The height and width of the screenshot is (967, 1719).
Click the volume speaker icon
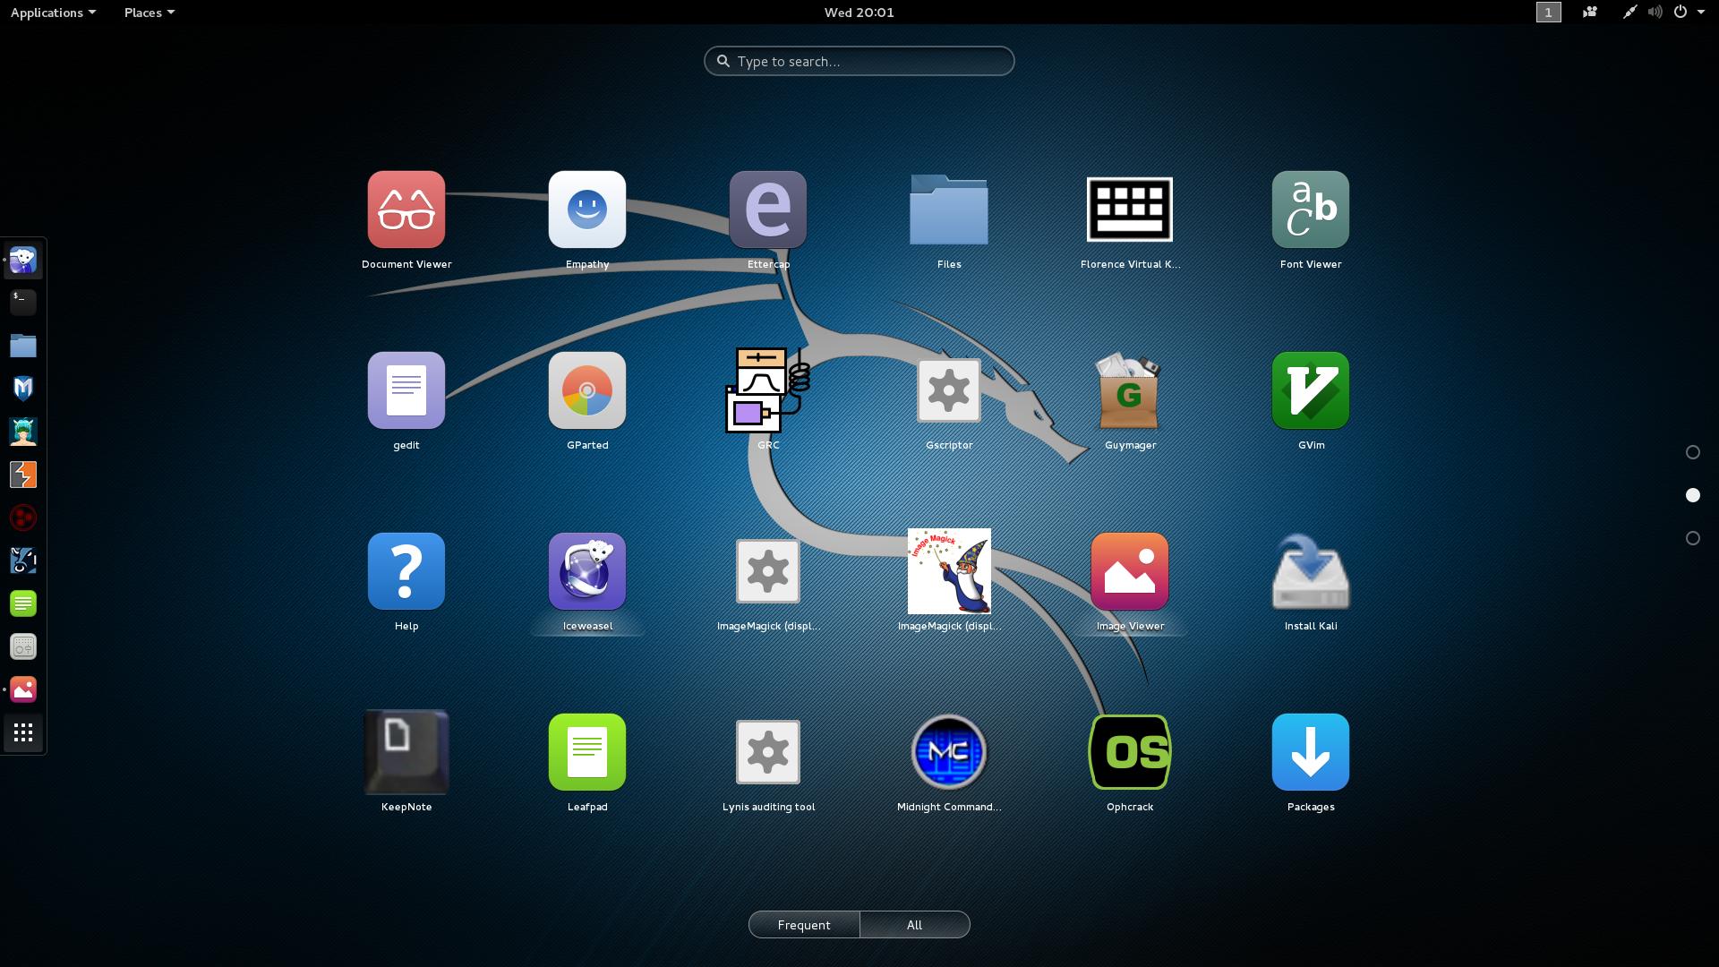pyautogui.click(x=1655, y=13)
